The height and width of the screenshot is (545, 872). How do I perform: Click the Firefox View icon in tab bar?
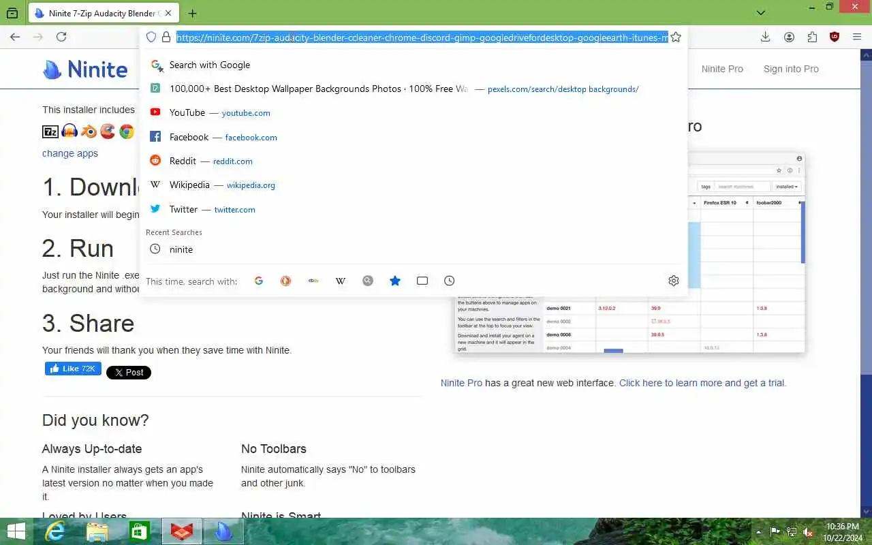coord(12,13)
